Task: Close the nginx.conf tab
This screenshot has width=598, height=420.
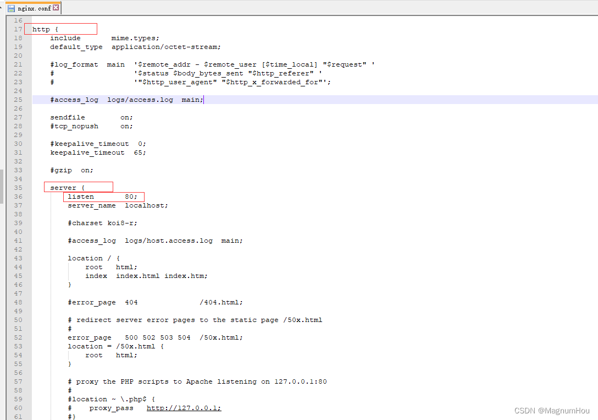Action: (x=56, y=8)
